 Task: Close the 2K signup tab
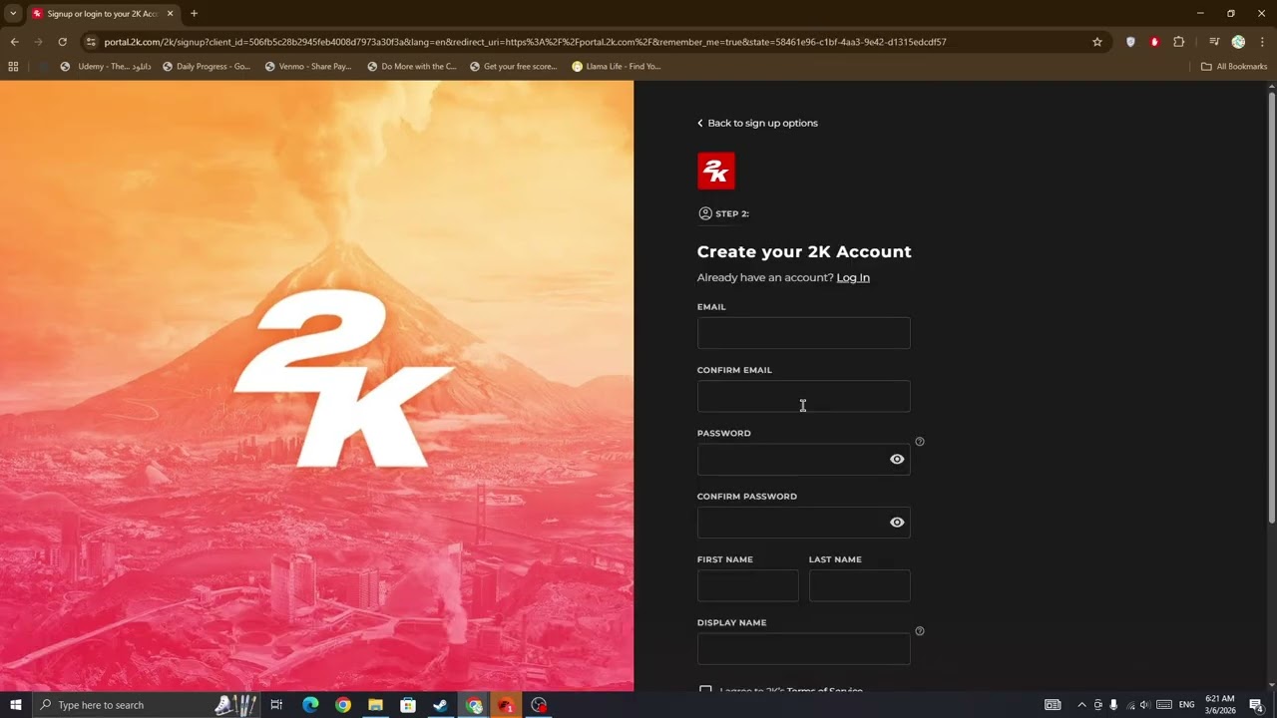pos(170,14)
